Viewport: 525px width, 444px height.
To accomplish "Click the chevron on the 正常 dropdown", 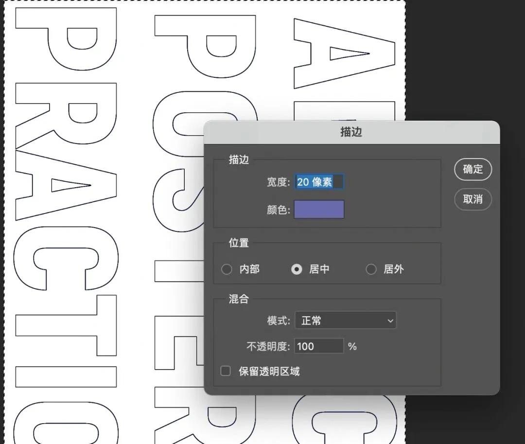I will pyautogui.click(x=389, y=320).
